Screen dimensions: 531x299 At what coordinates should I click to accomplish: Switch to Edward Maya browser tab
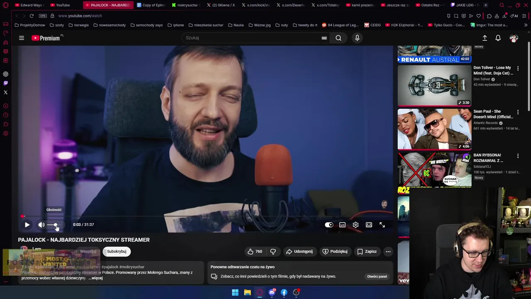coord(29,5)
